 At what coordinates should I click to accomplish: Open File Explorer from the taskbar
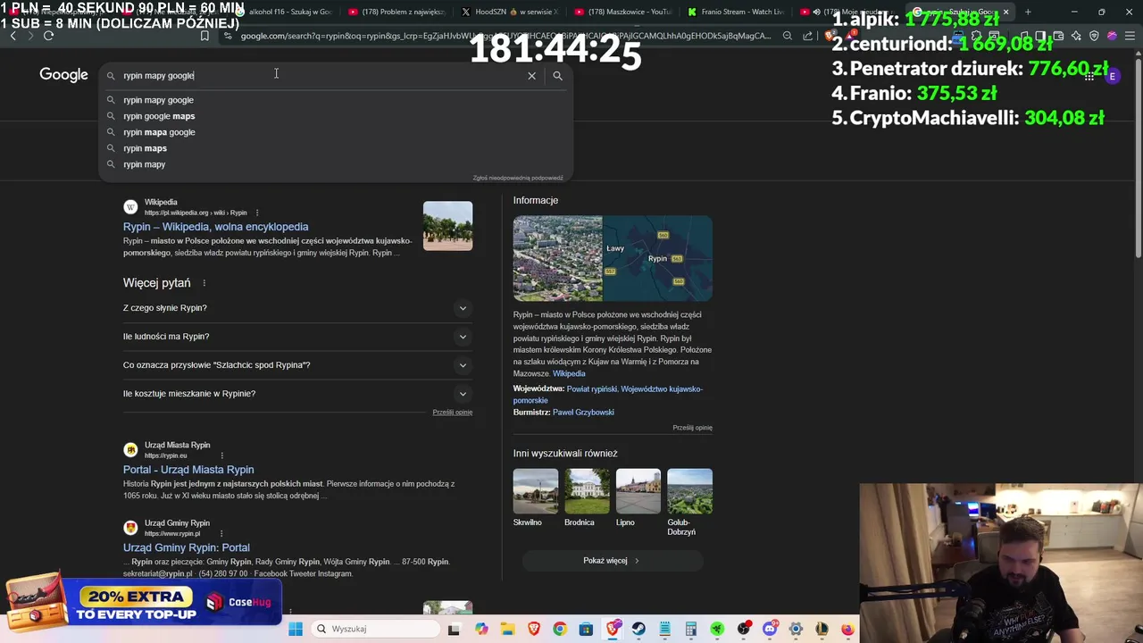[x=507, y=629]
